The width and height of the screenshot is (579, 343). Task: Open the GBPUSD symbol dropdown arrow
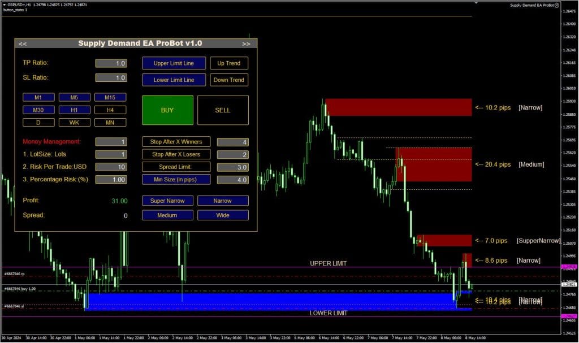tap(5, 5)
